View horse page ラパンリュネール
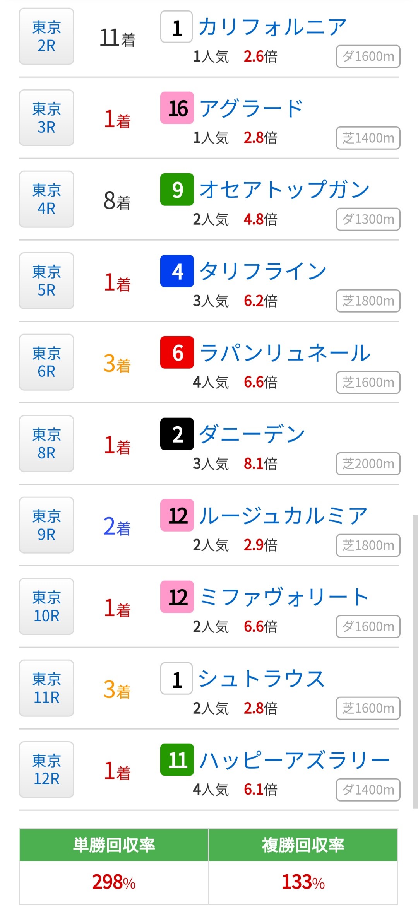This screenshot has width=418, height=906. [285, 353]
